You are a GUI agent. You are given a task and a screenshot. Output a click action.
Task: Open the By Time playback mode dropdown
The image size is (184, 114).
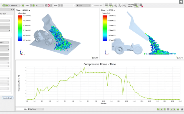37,109
